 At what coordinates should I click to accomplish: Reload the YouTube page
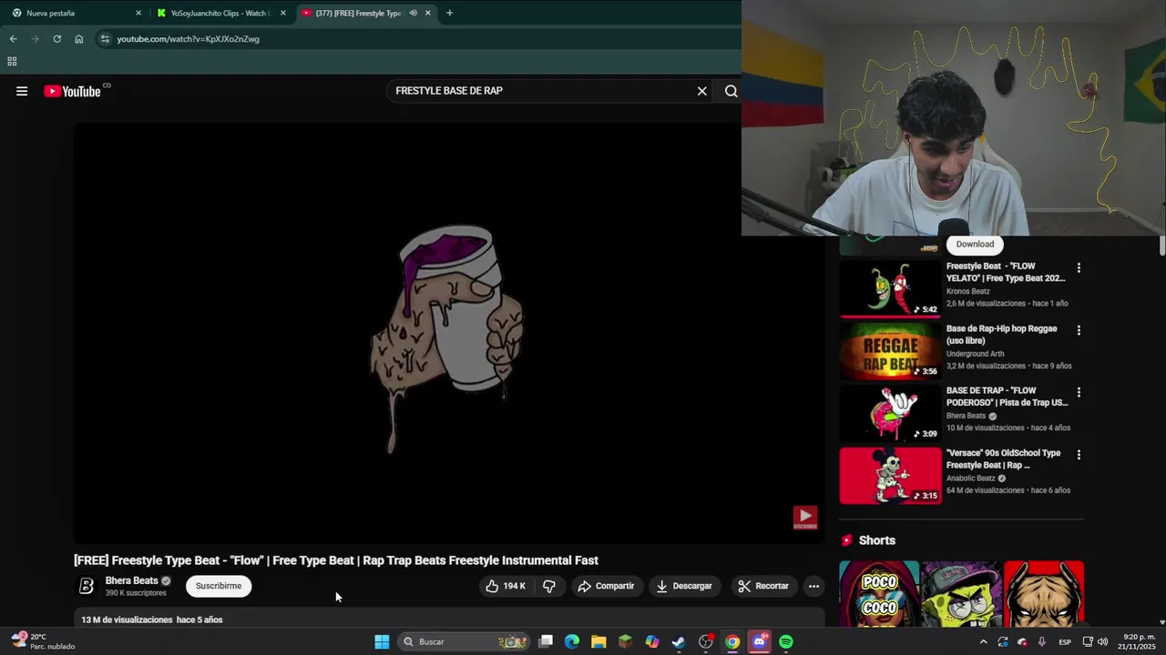(56, 39)
